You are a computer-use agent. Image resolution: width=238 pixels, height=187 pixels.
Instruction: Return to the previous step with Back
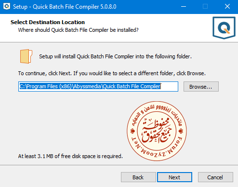tap(138, 177)
